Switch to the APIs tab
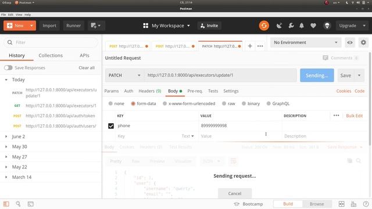Viewport: 372px width, 209px height. coord(84,56)
